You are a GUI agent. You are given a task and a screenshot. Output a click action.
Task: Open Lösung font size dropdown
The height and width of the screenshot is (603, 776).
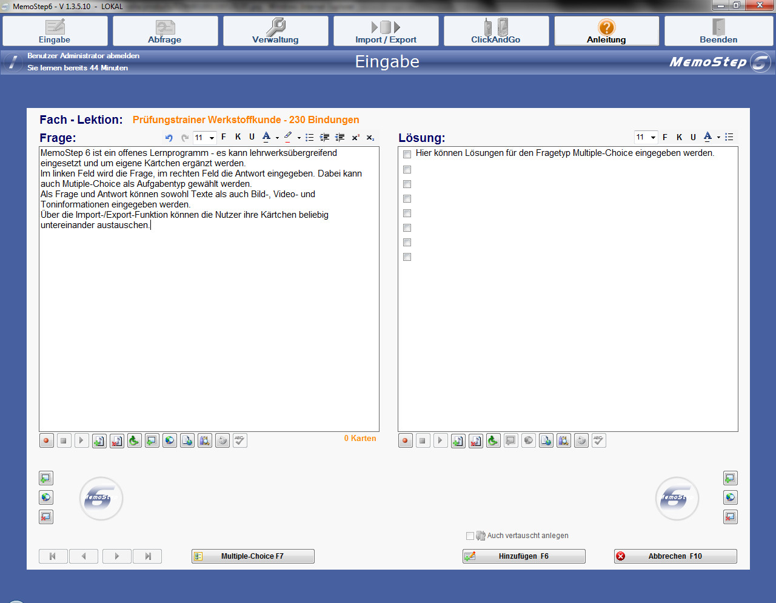[x=653, y=137]
